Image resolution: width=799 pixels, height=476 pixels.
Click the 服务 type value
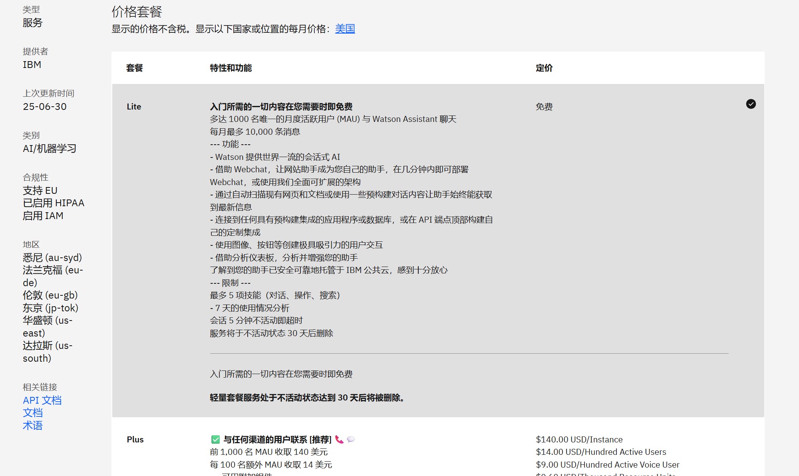point(32,23)
